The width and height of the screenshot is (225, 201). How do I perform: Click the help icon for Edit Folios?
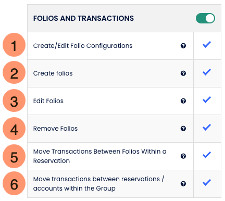(x=183, y=101)
